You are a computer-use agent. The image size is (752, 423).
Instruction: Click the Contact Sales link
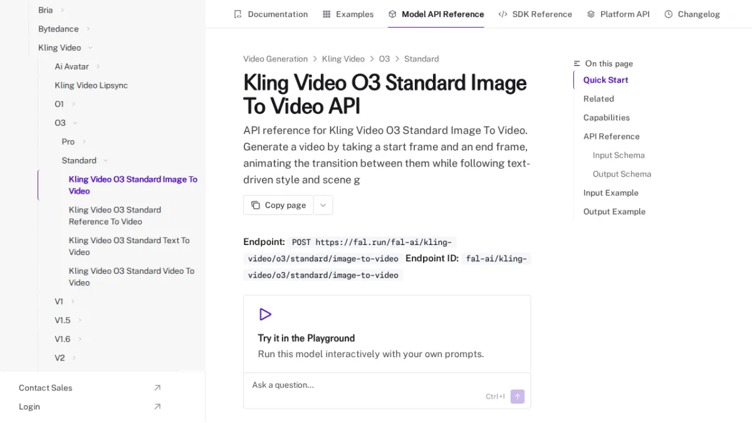pyautogui.click(x=45, y=388)
